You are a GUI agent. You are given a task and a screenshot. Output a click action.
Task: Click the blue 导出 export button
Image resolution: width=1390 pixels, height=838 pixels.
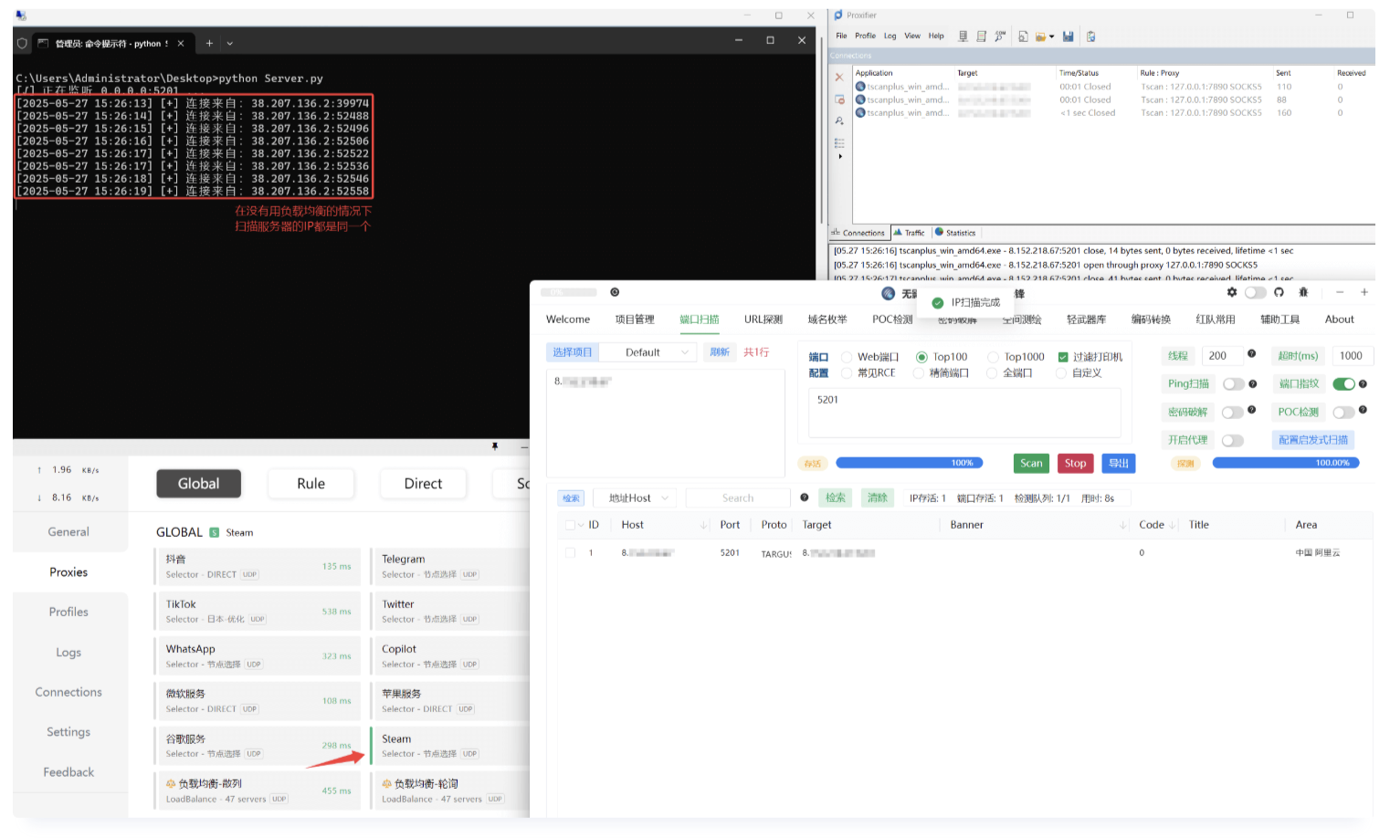click(x=1119, y=463)
